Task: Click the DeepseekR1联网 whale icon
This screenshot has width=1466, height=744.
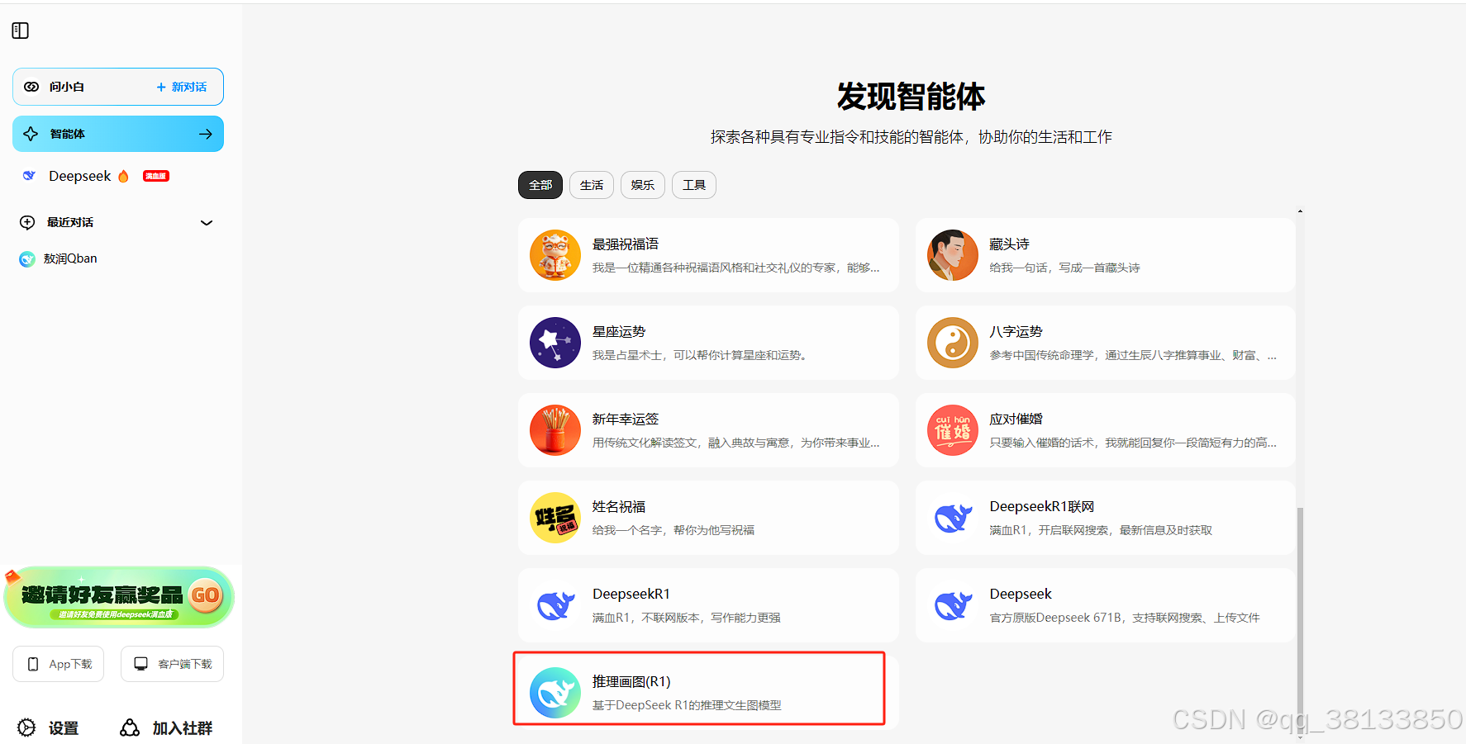Action: click(953, 518)
